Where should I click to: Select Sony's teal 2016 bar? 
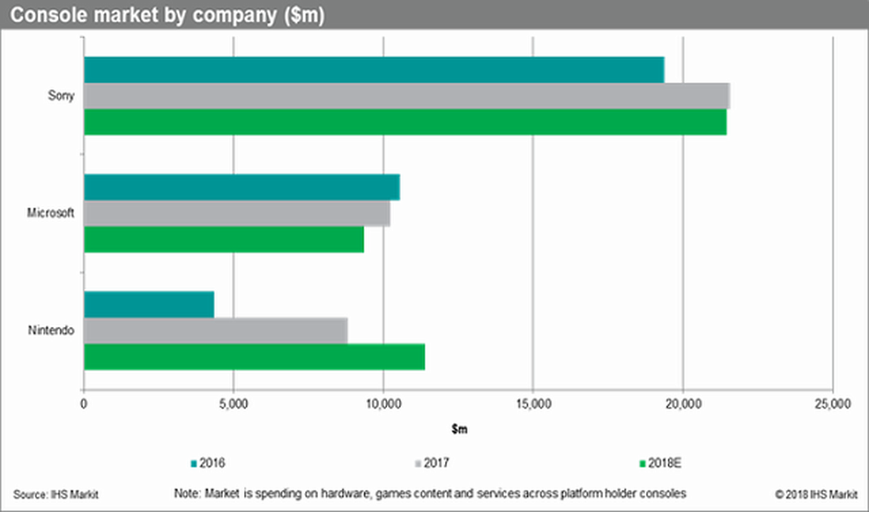[x=374, y=70]
